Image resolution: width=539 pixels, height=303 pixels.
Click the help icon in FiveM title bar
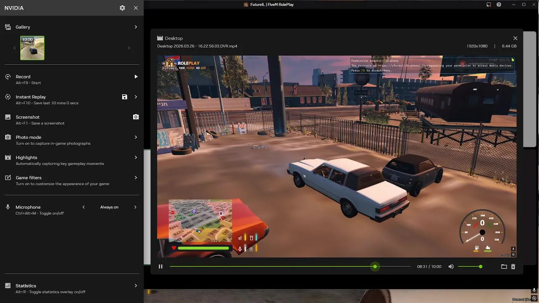(499, 5)
